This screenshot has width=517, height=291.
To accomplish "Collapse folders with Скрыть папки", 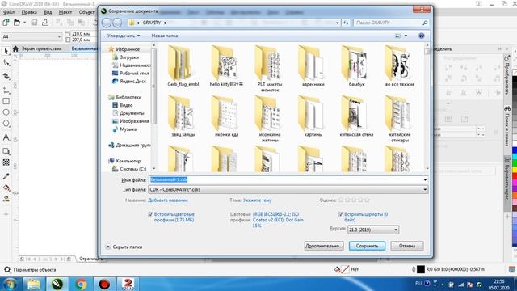I will click(x=124, y=247).
